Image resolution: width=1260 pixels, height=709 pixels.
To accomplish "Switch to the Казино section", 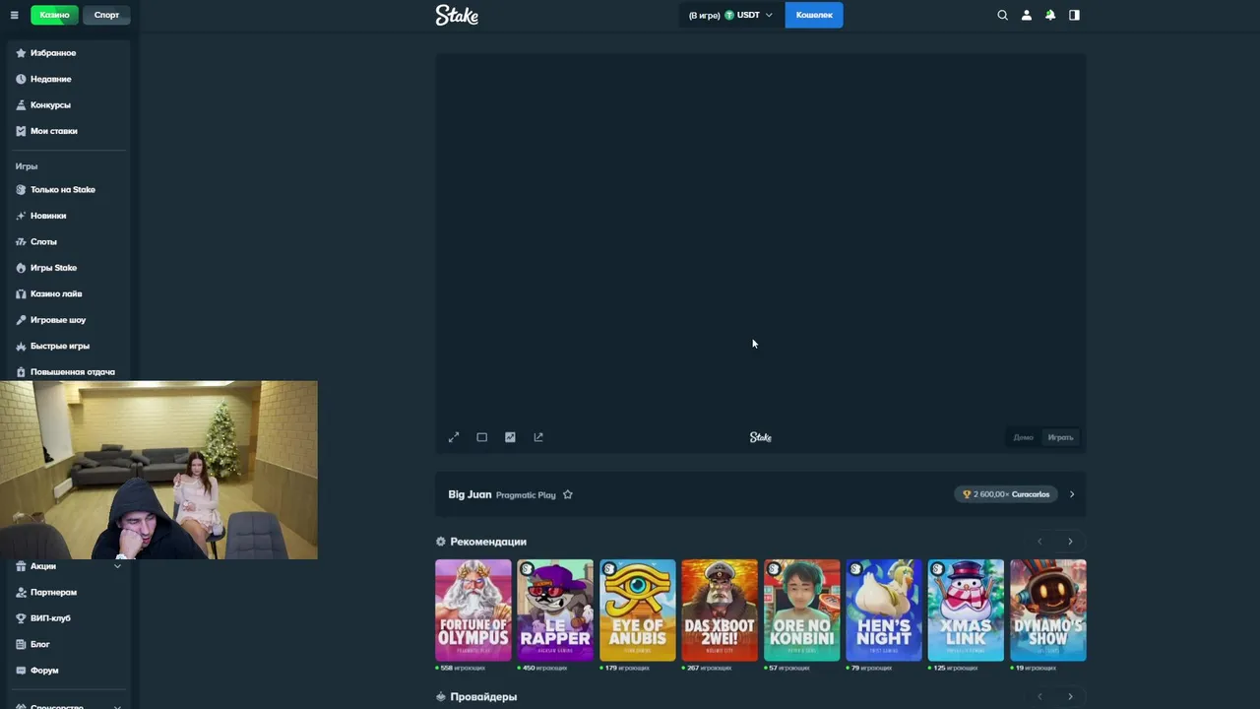I will tap(54, 15).
